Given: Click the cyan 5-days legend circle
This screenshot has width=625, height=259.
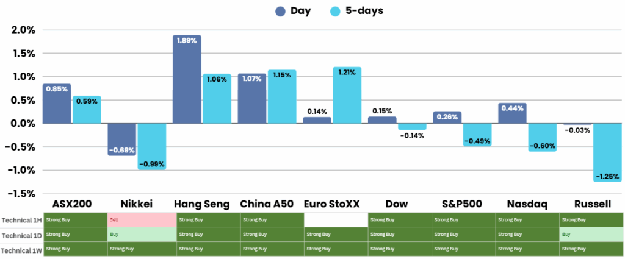Looking at the screenshot, I should click(334, 11).
